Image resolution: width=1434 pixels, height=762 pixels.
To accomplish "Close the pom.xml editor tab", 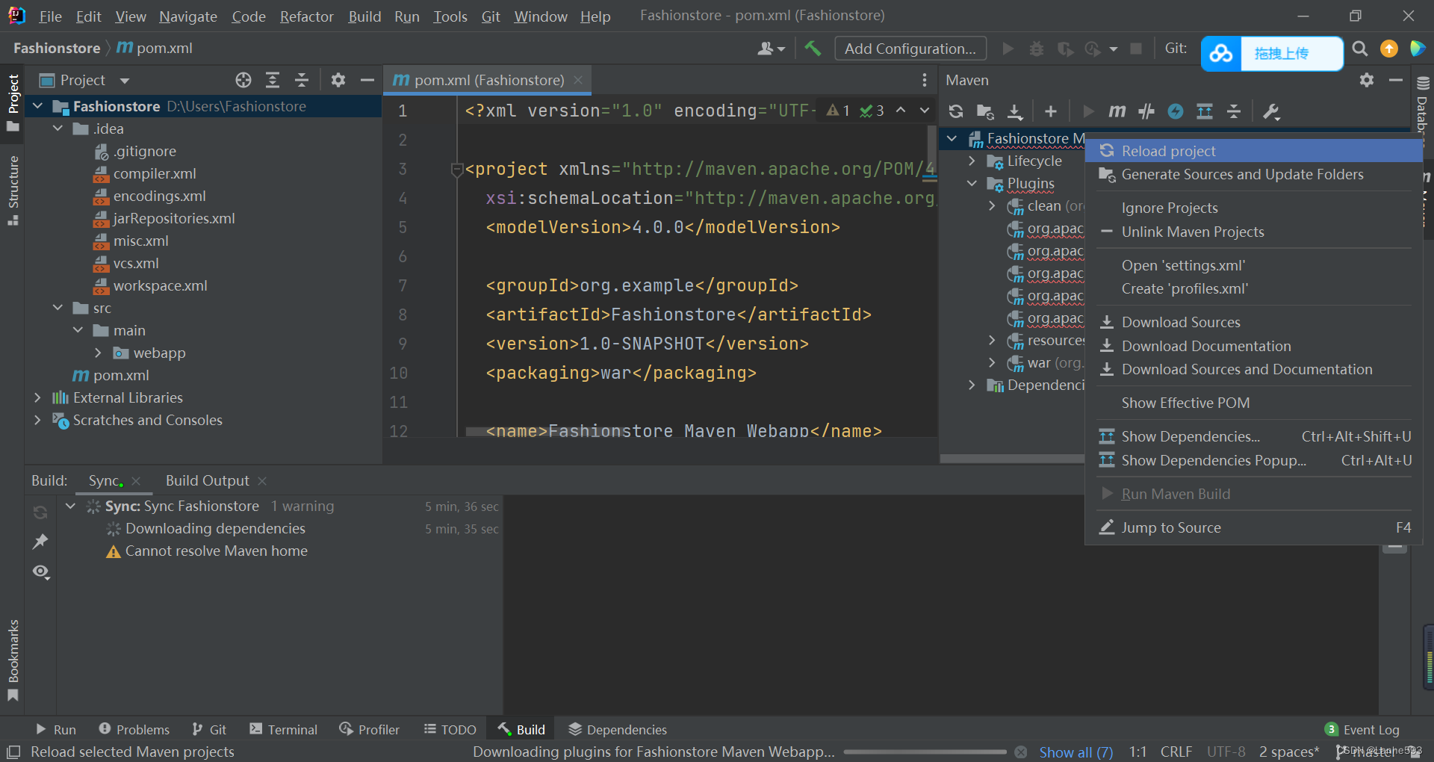I will 578,80.
